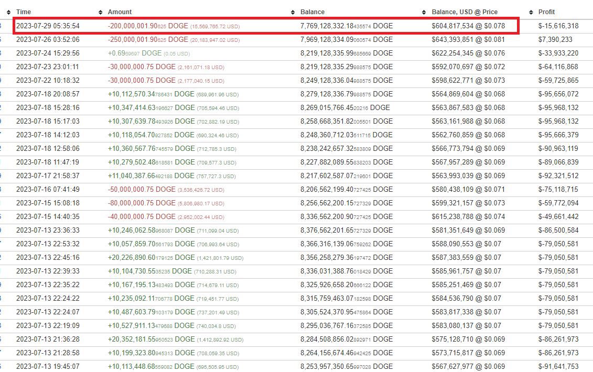Select profit $7,390,233
The width and height of the screenshot is (593, 372).
tap(555, 40)
